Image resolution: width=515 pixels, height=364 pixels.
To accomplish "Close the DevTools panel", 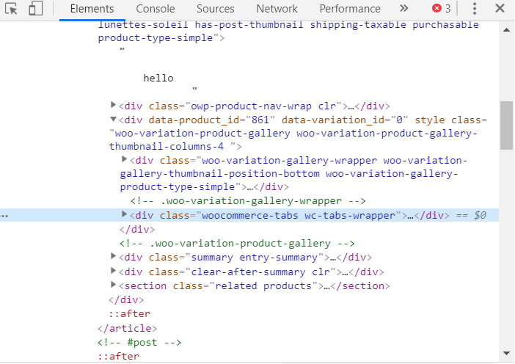I will 500,8.
